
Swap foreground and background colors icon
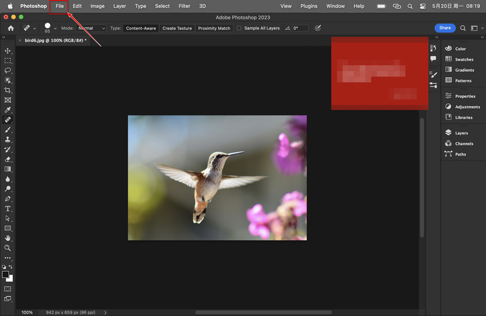[11, 267]
